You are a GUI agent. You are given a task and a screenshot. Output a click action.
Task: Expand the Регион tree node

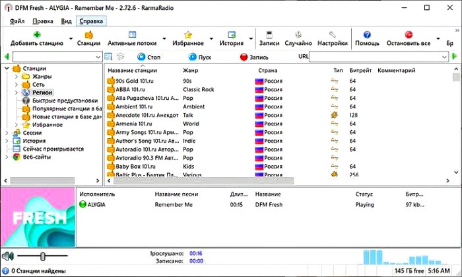[x=16, y=93]
